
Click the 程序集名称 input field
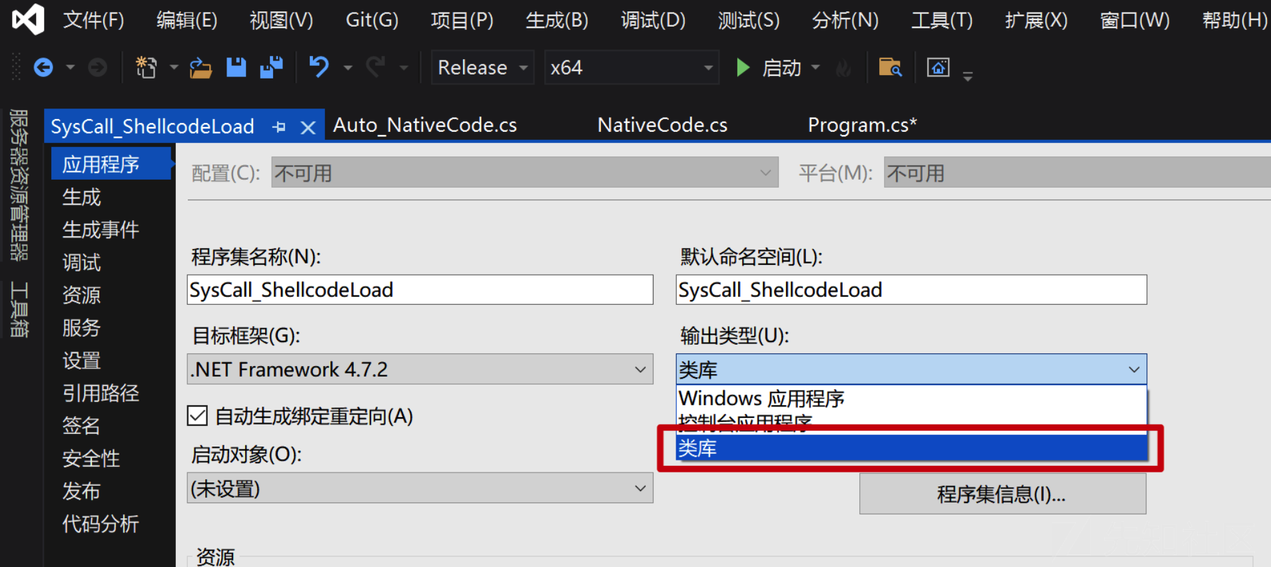click(x=420, y=289)
